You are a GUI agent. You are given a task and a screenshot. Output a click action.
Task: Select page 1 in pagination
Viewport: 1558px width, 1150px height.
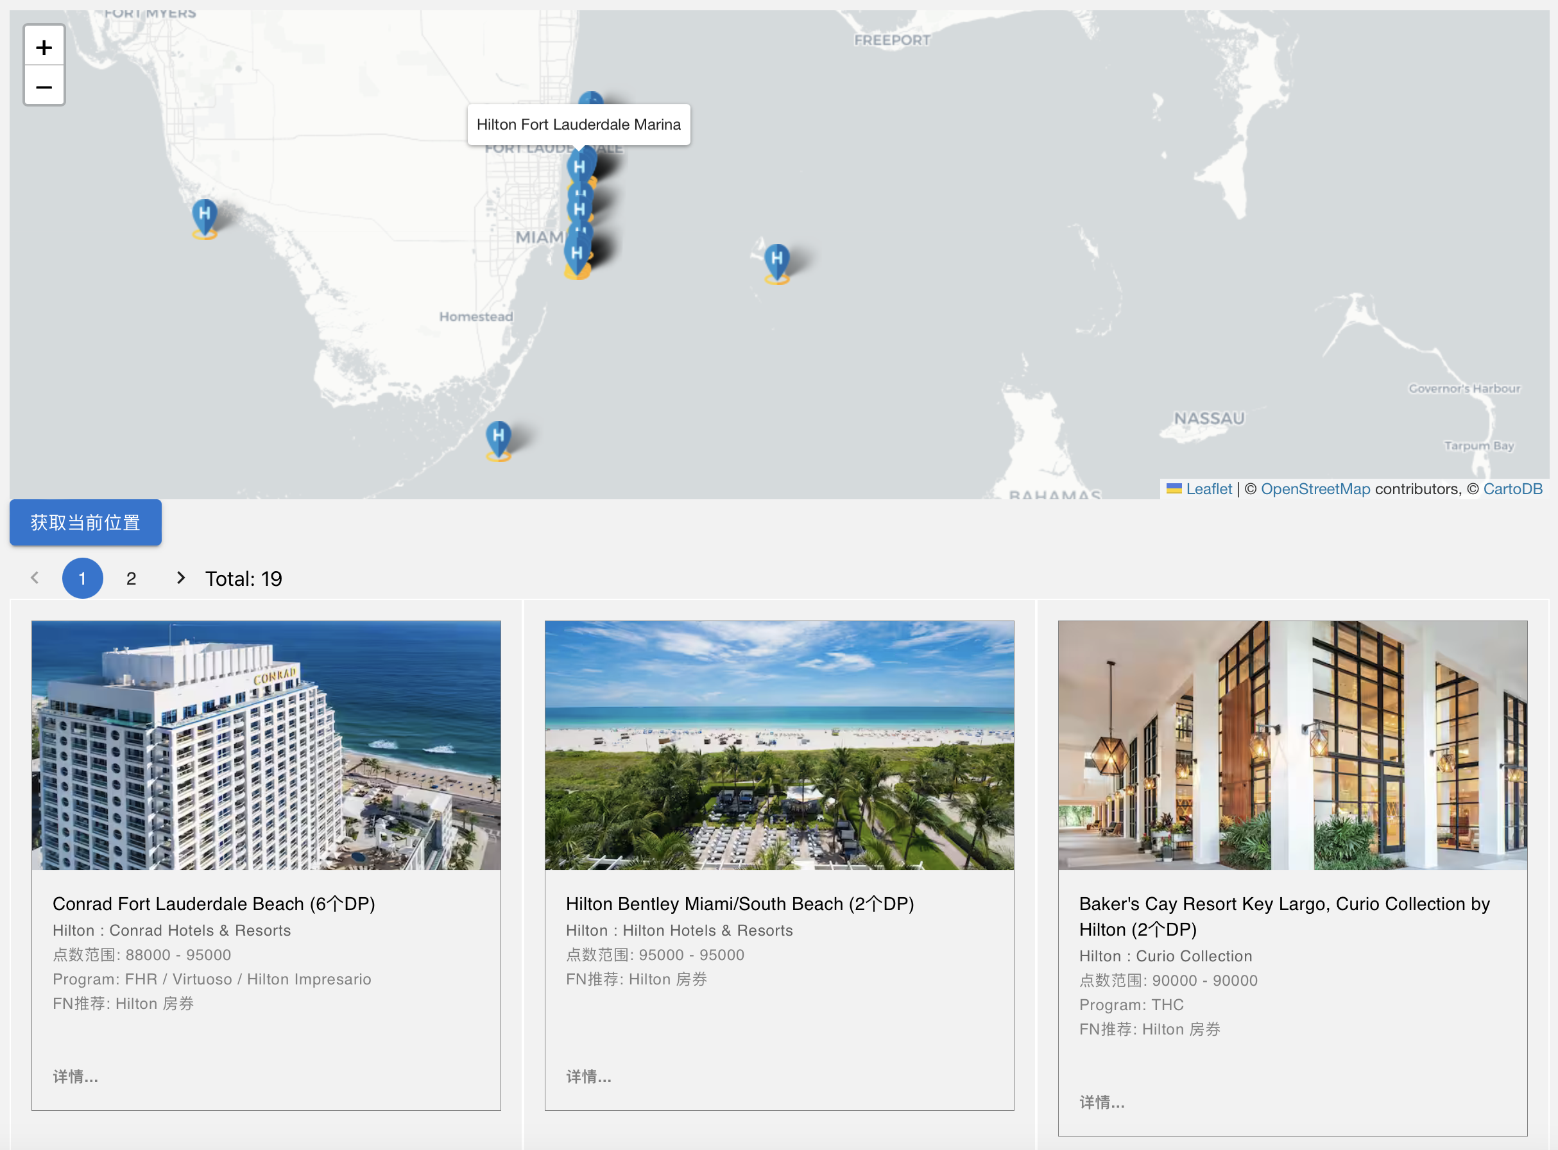(x=82, y=578)
